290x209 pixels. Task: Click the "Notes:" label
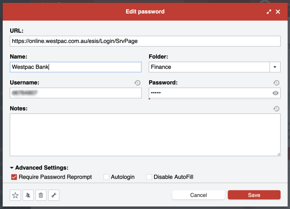pos(19,108)
